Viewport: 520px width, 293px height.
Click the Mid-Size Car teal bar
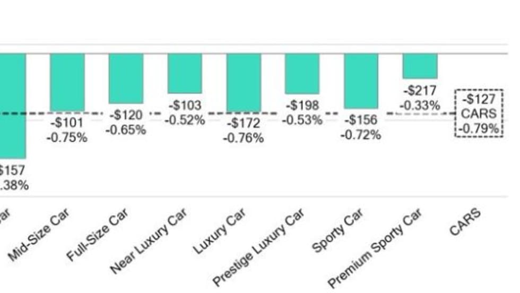pyautogui.click(x=67, y=82)
